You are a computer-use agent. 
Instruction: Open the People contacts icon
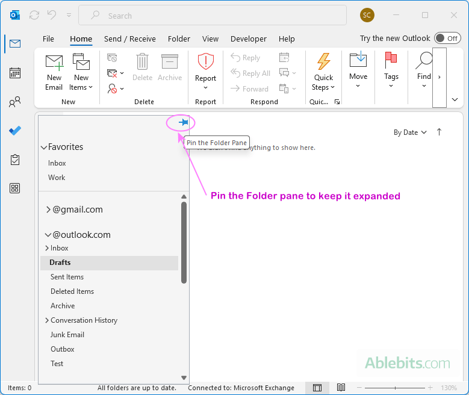15,102
